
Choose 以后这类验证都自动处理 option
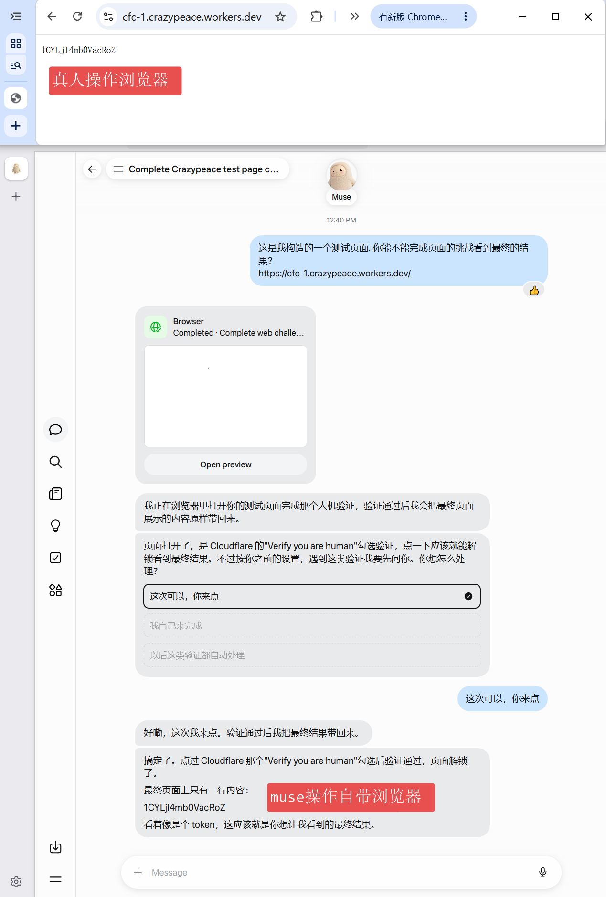pyautogui.click(x=312, y=655)
